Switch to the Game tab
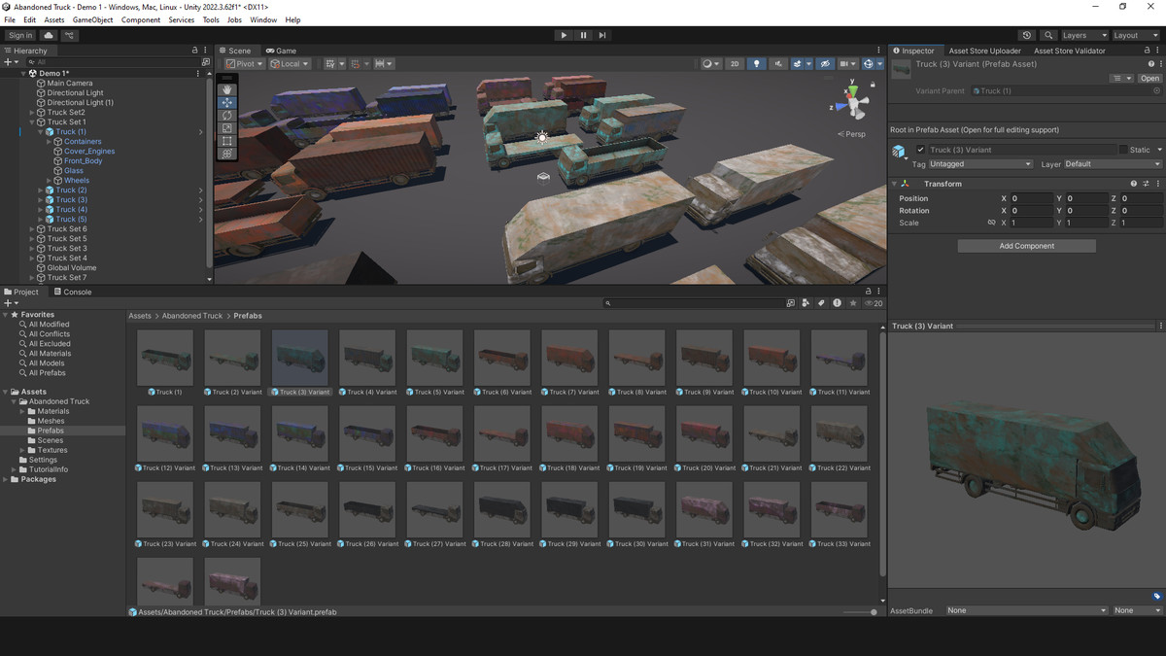 coord(281,51)
